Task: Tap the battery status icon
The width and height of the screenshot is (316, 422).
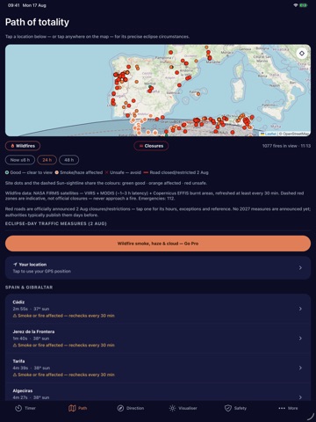Action: tap(304, 5)
